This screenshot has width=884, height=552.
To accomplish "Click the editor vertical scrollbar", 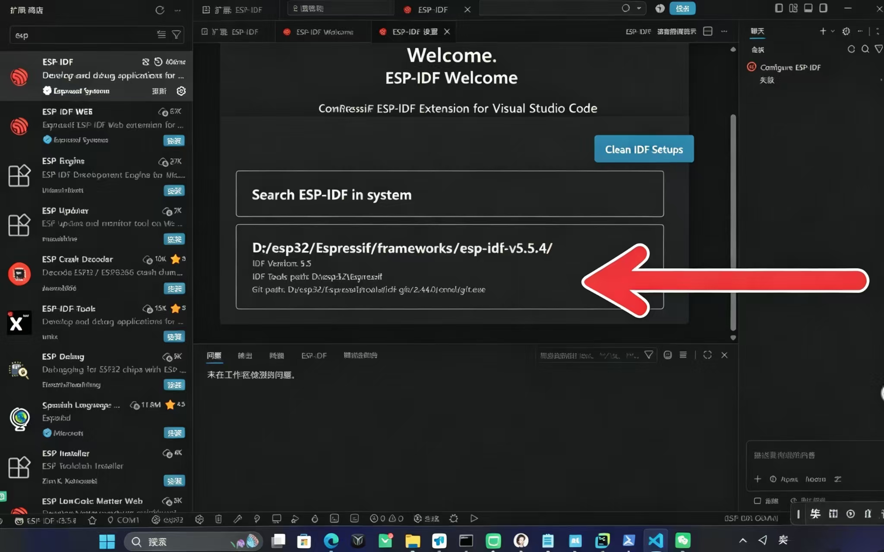I will point(732,223).
